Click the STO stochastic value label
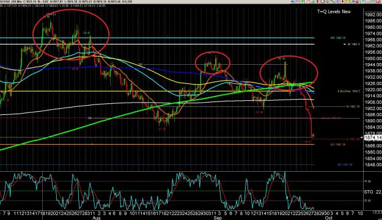Viewport: 382px width, 220px height. click(x=373, y=192)
